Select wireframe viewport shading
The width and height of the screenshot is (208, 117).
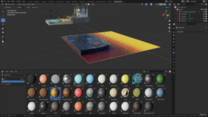tap(159, 4)
